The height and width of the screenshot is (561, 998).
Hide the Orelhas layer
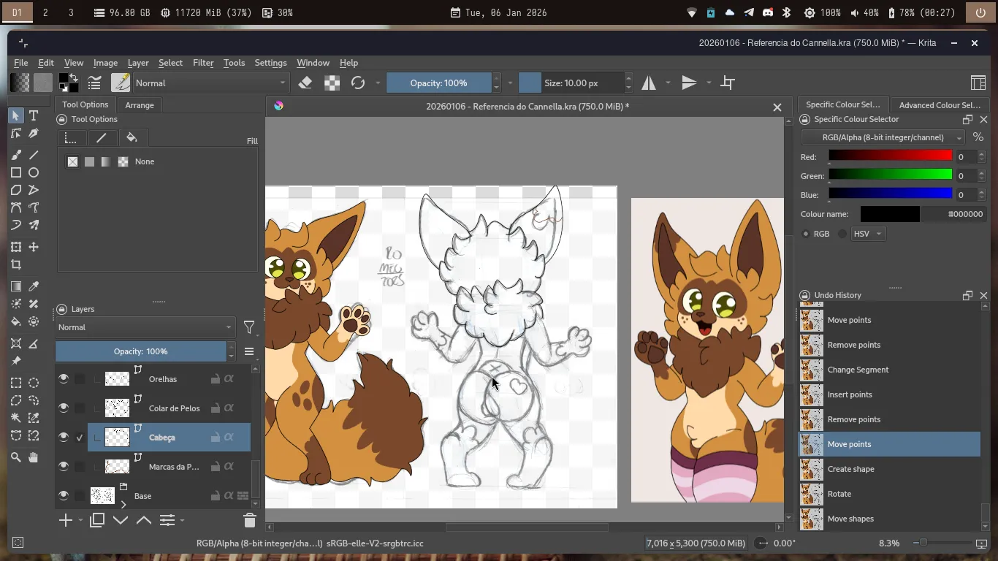(x=64, y=379)
